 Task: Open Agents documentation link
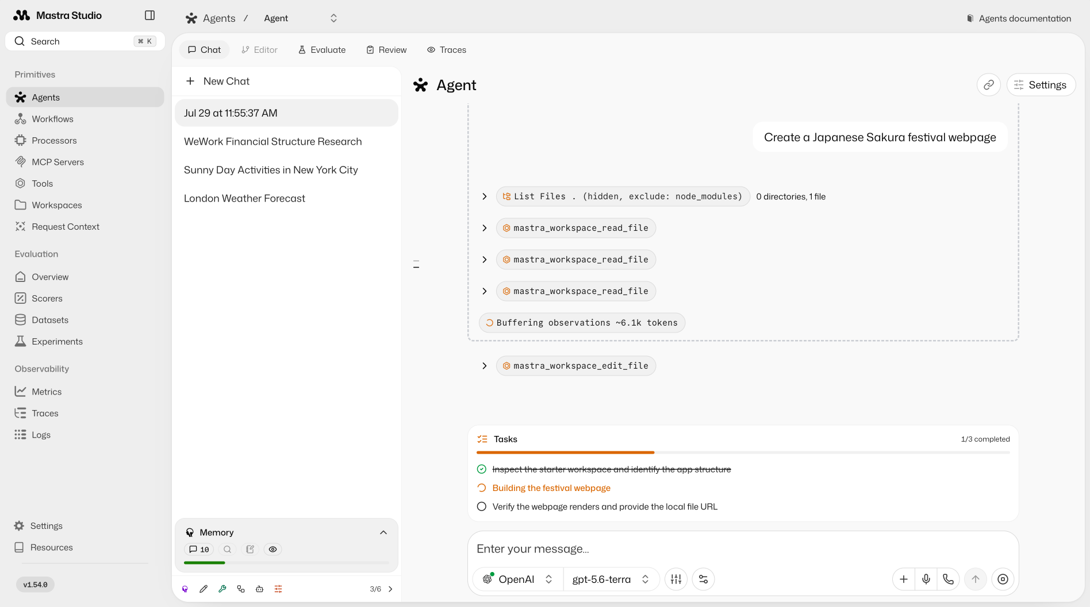click(1019, 18)
